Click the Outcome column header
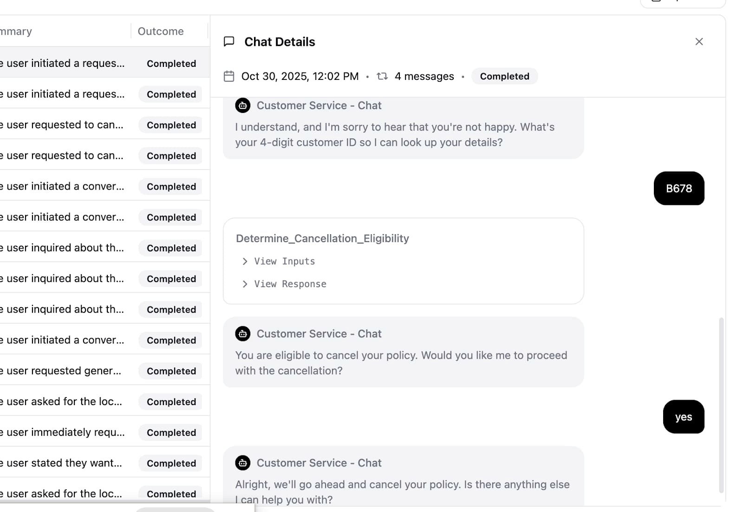The image size is (743, 512). 161,31
